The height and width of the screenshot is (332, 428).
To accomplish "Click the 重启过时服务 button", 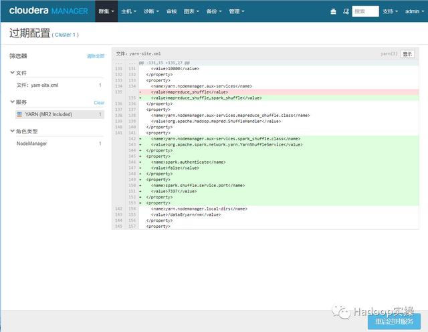I will point(394,321).
